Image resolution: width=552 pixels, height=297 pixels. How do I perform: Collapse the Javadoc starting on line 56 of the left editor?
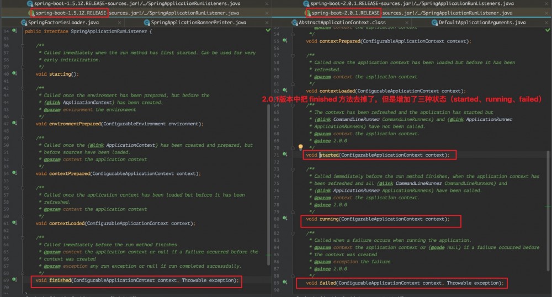[23, 188]
